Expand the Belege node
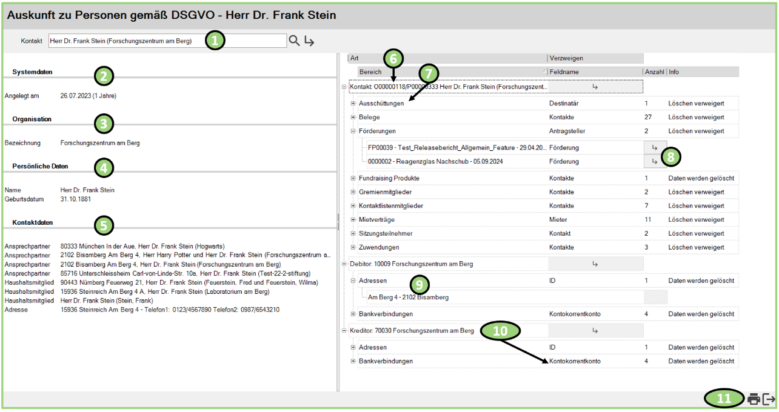 353,117
